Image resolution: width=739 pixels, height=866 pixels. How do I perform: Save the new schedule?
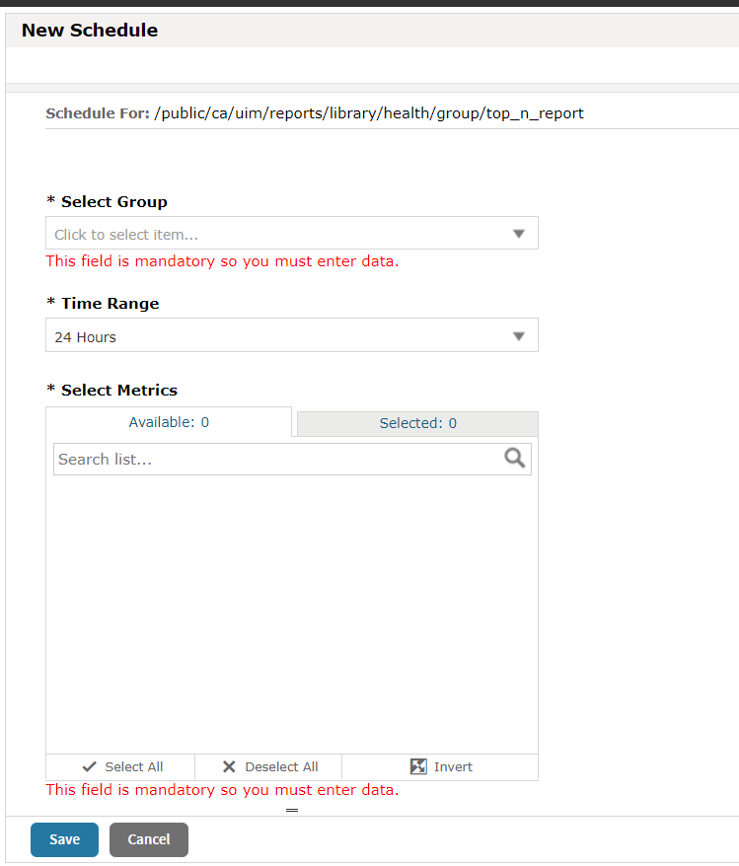pos(64,839)
